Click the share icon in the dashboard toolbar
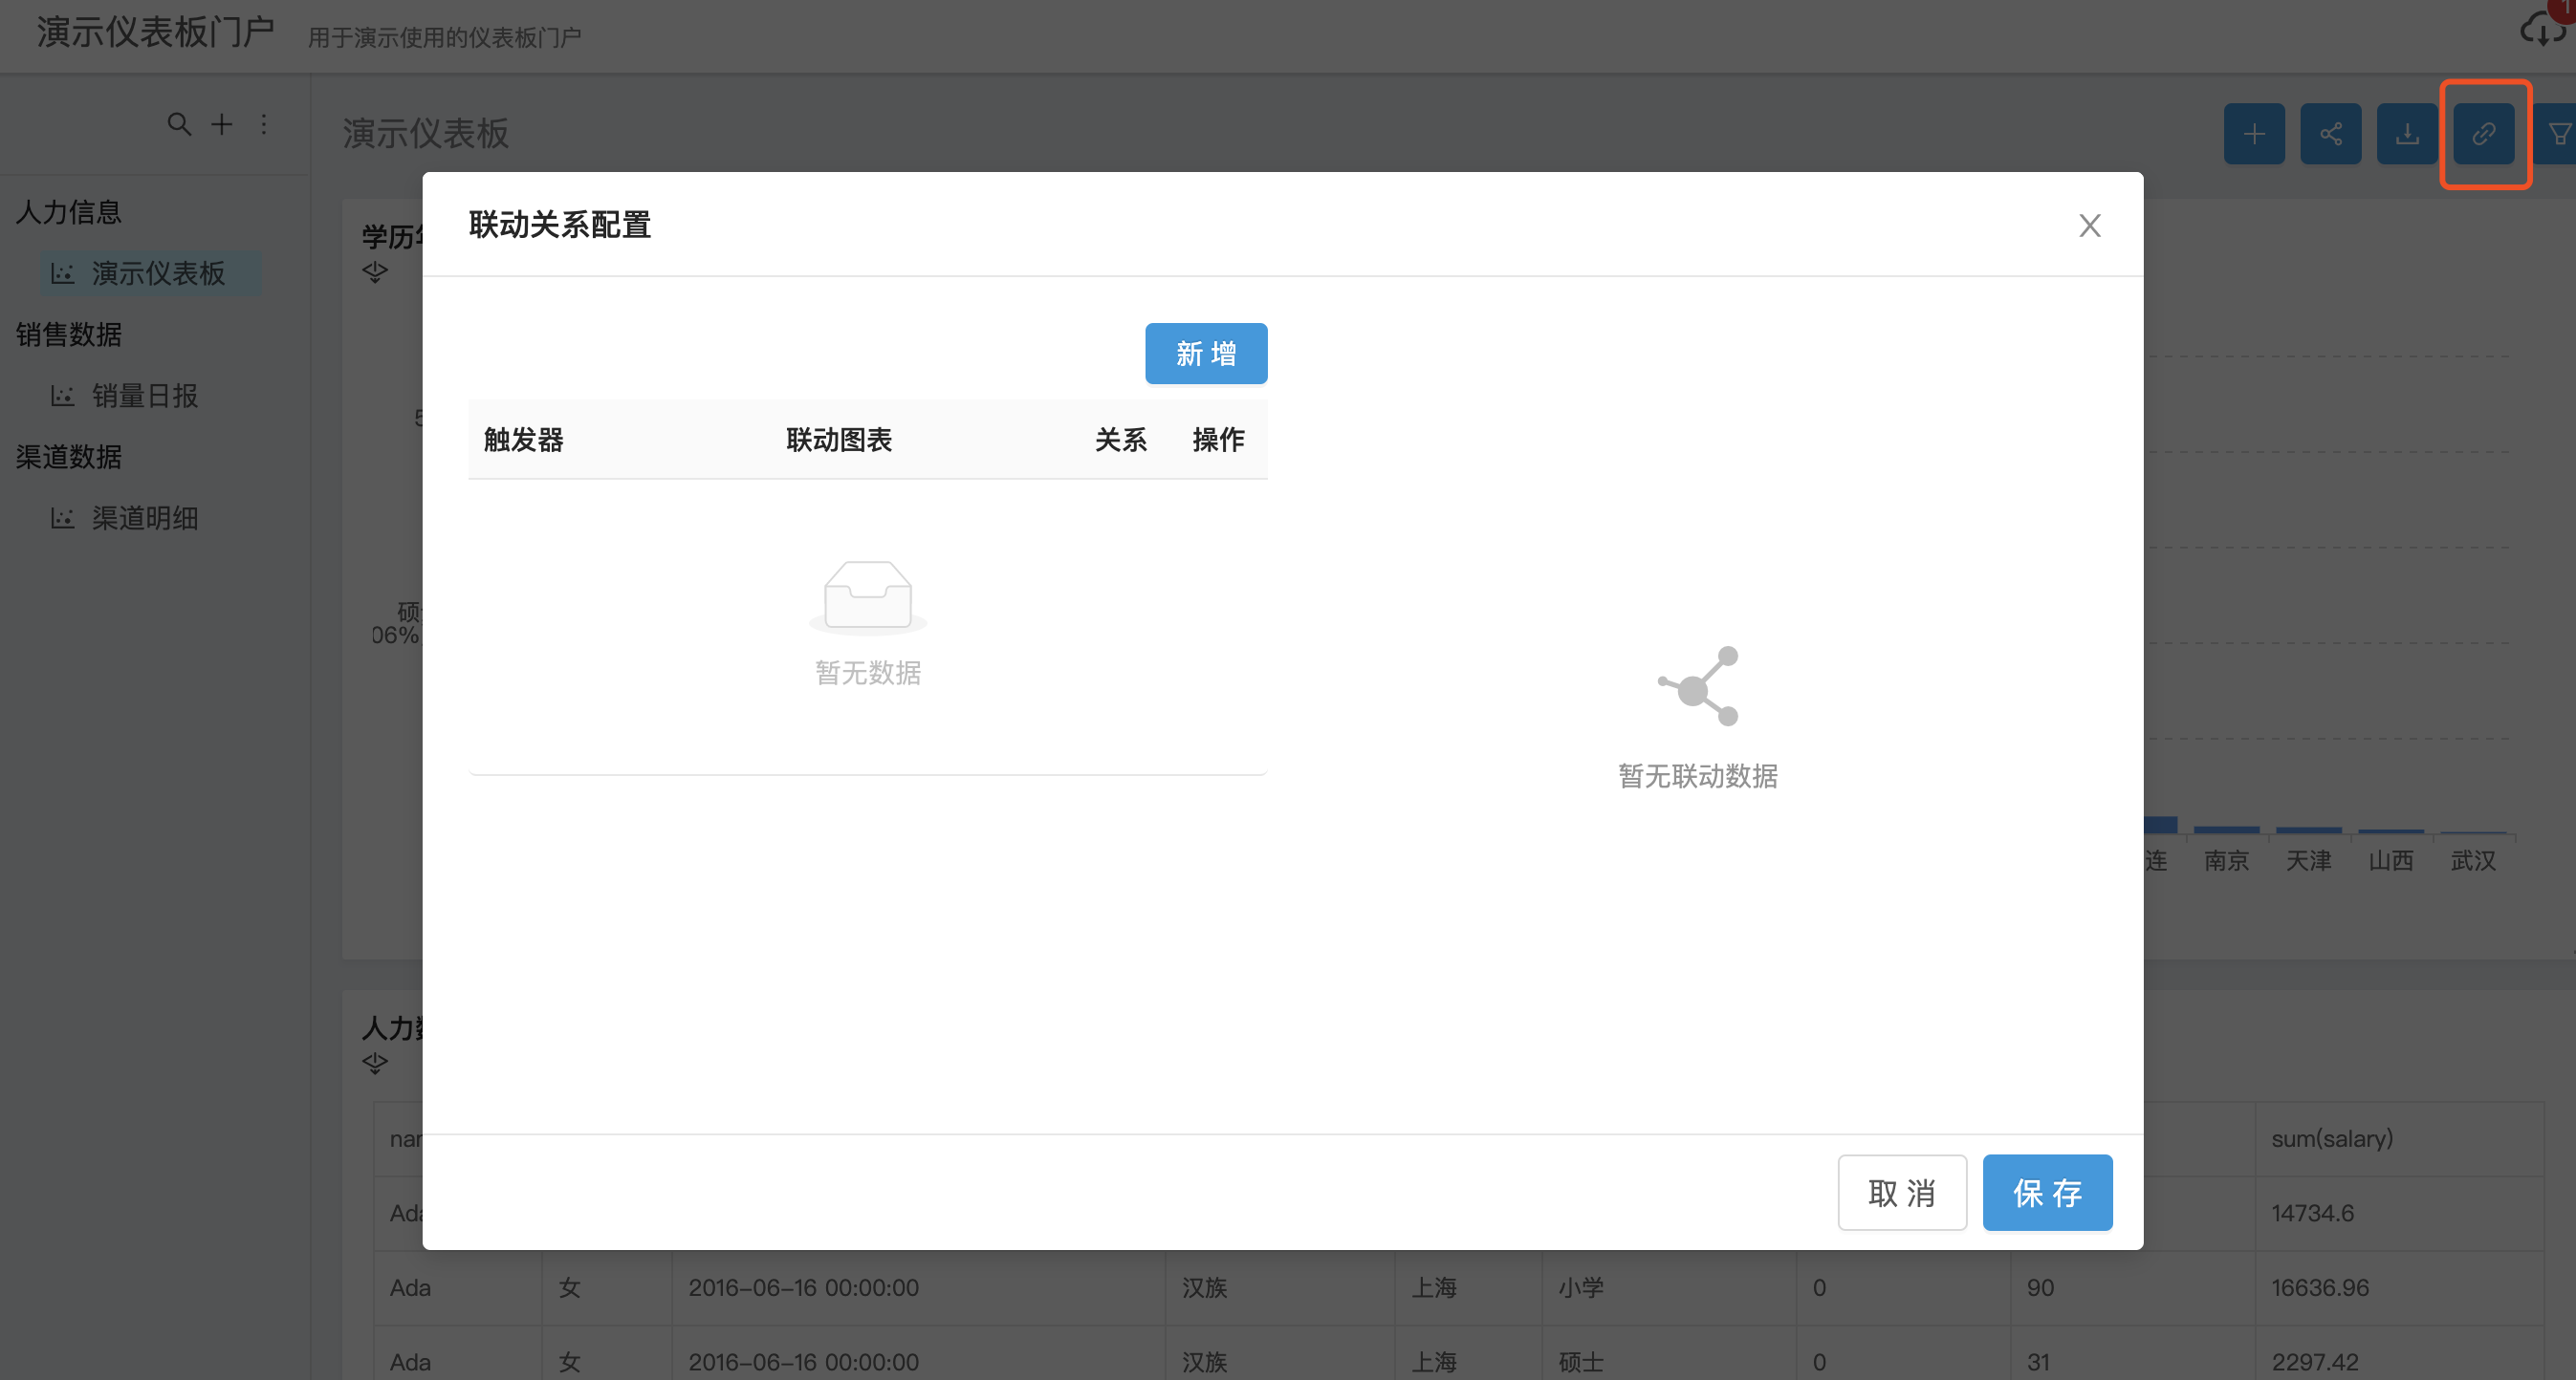The width and height of the screenshot is (2576, 1380). [2330, 134]
